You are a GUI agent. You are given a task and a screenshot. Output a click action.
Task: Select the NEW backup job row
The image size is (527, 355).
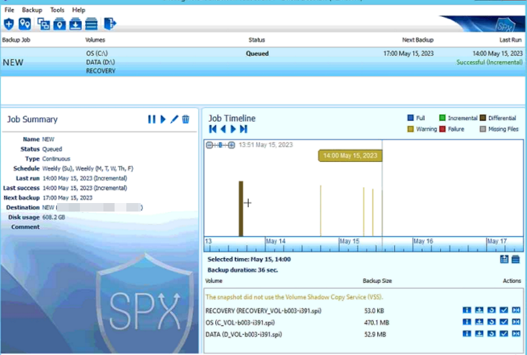pyautogui.click(x=263, y=62)
